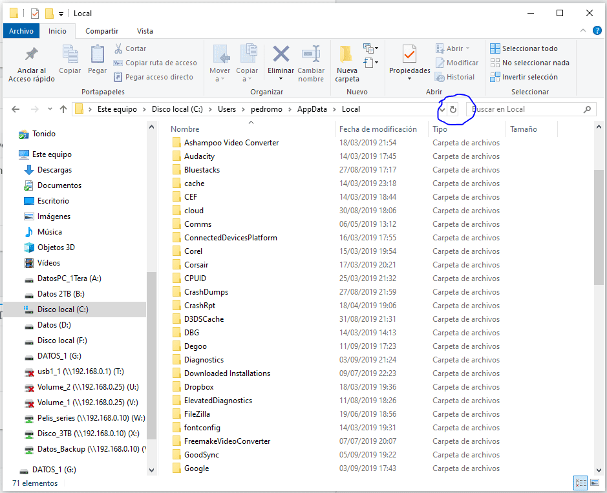Click the Copiar clipboard icon
The image size is (607, 493).
pos(70,54)
